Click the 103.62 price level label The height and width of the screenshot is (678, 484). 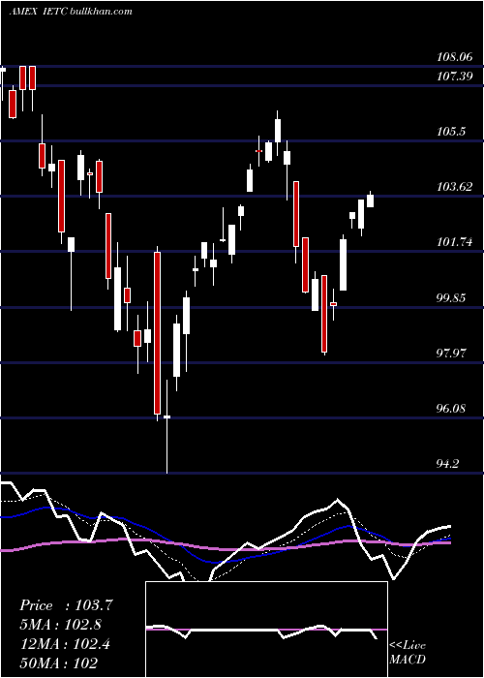tap(455, 186)
